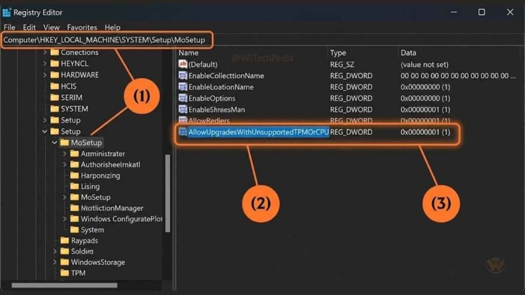Open the Favorites menu

click(82, 28)
